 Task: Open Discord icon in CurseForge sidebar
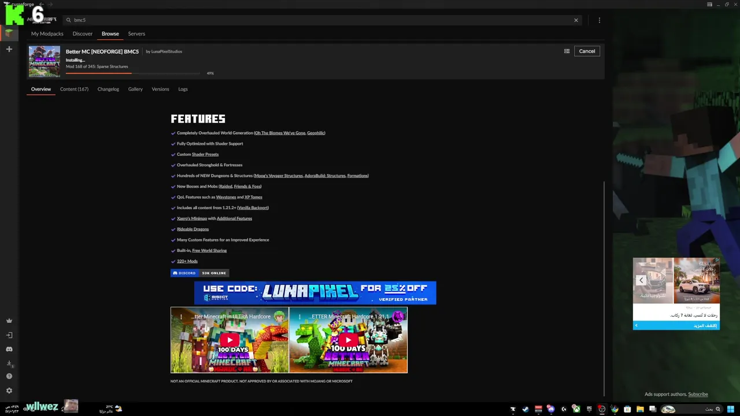point(9,349)
